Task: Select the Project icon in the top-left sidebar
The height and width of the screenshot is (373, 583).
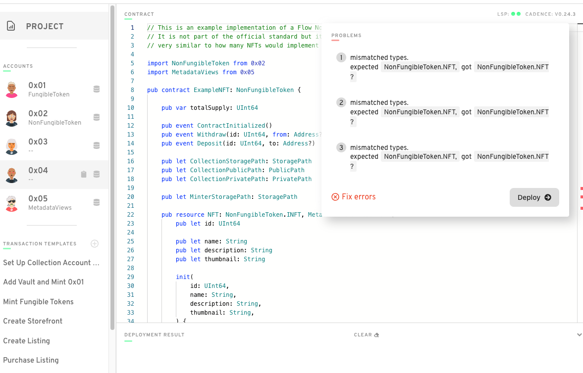Action: pos(11,26)
